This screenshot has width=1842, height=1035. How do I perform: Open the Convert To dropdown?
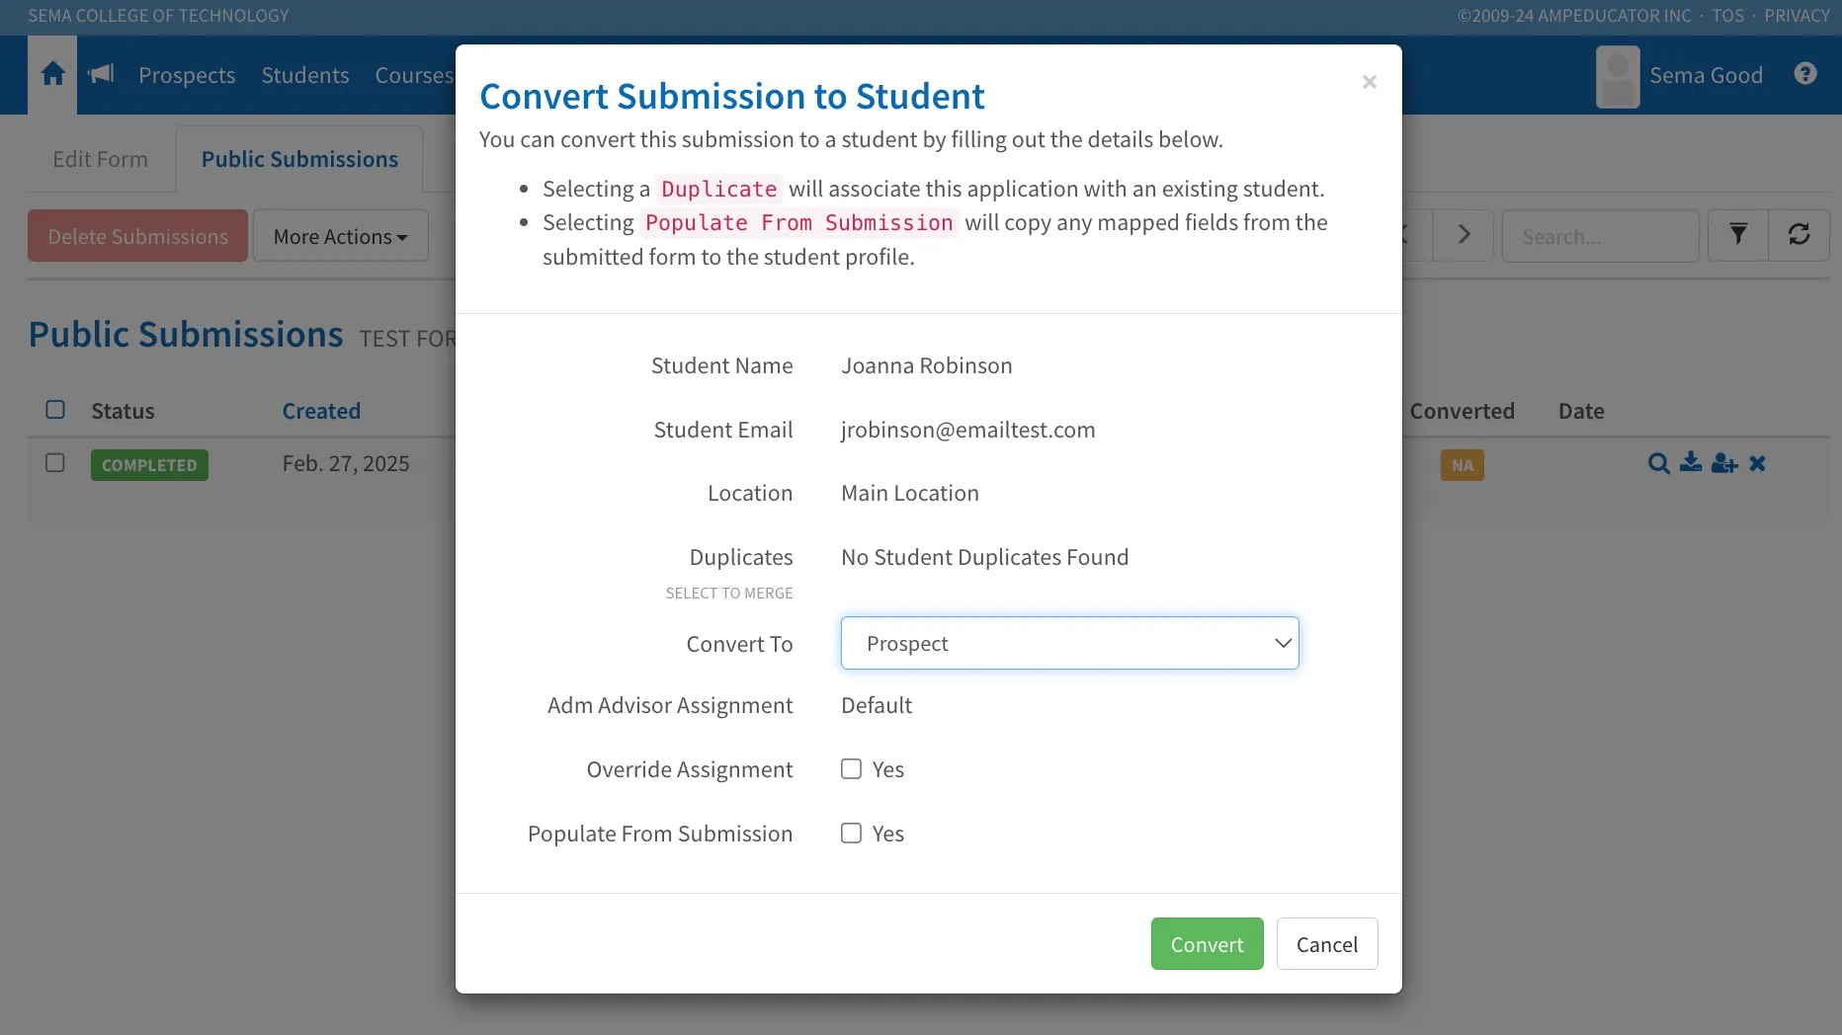[1070, 643]
